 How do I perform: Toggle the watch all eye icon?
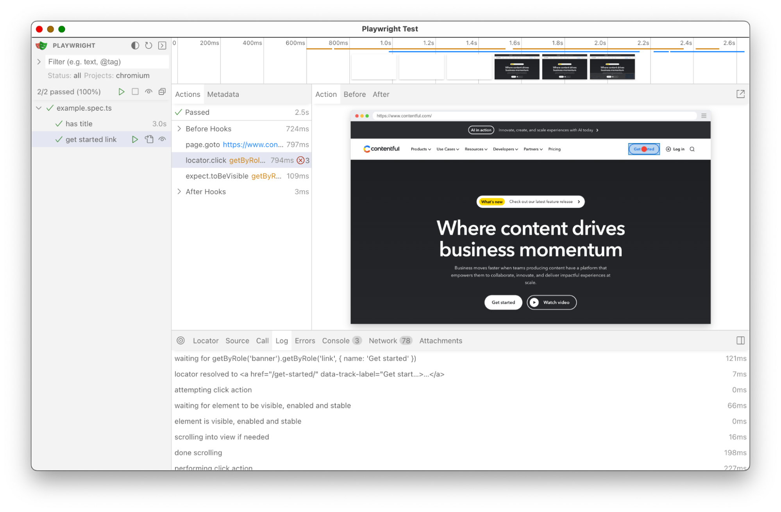148,91
